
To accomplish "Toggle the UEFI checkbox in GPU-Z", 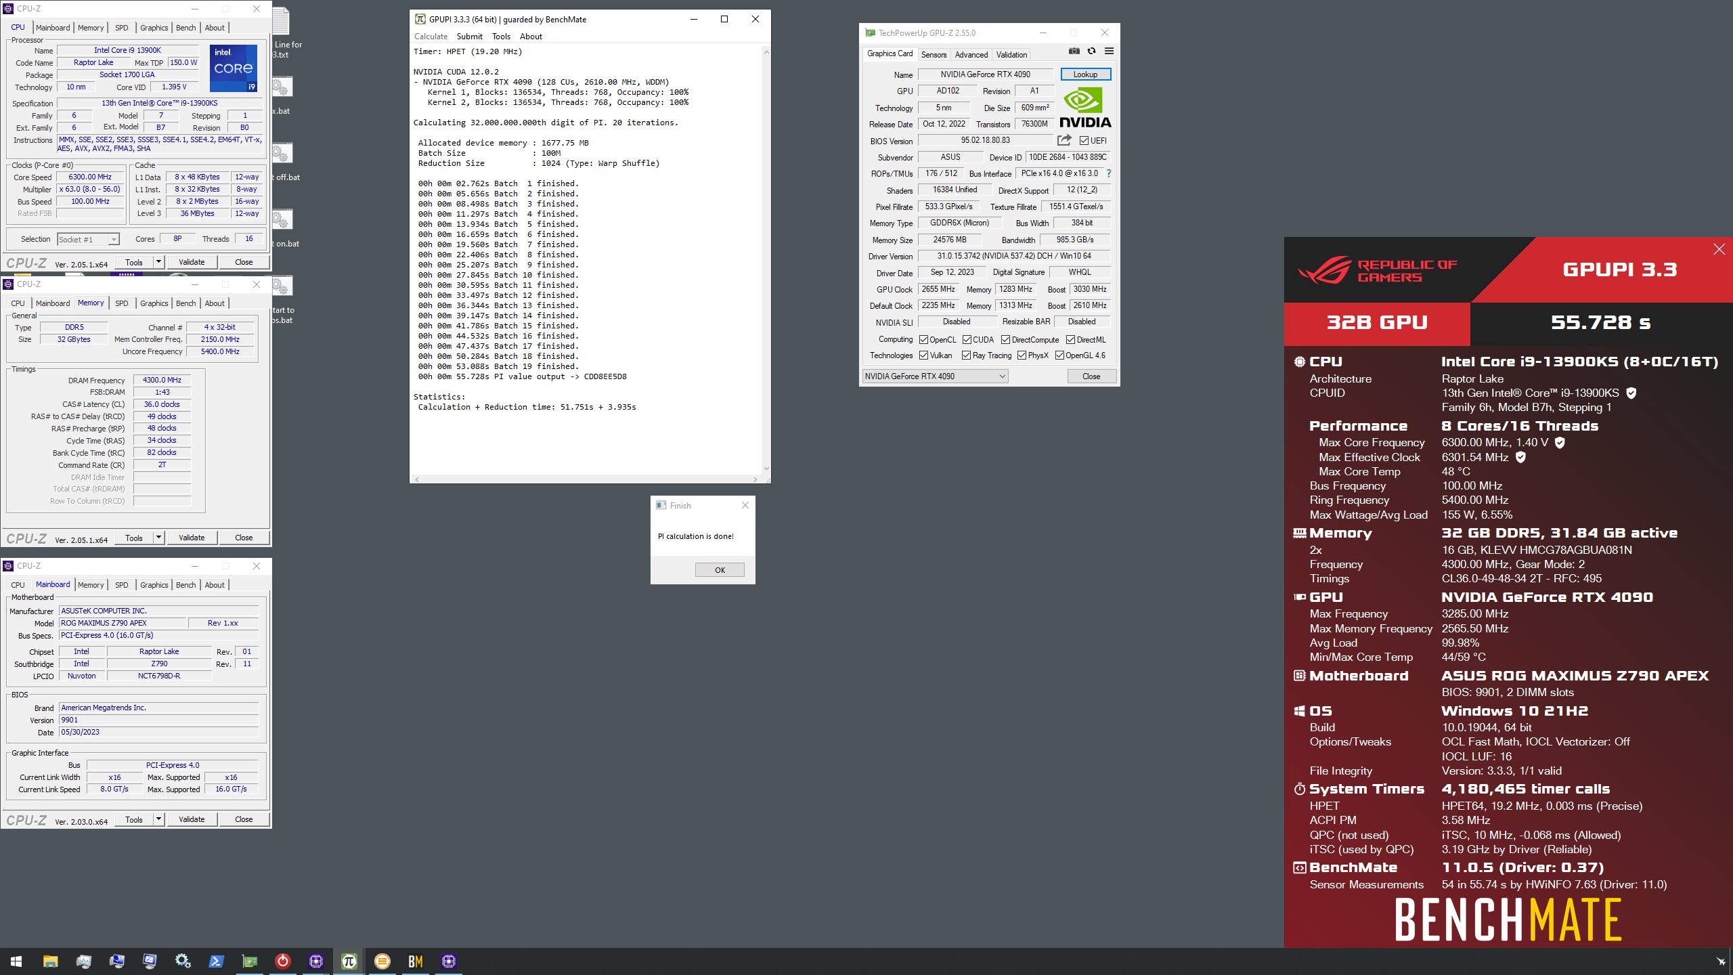I will (x=1084, y=141).
